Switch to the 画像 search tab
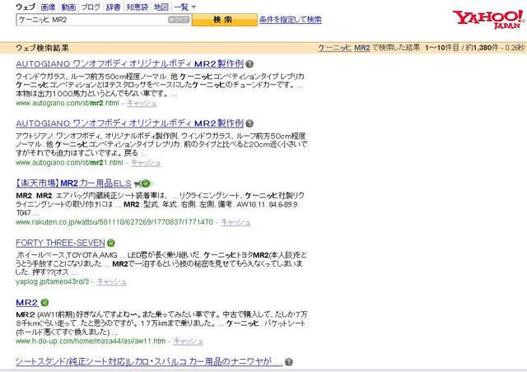The height and width of the screenshot is (372, 527). (48, 7)
